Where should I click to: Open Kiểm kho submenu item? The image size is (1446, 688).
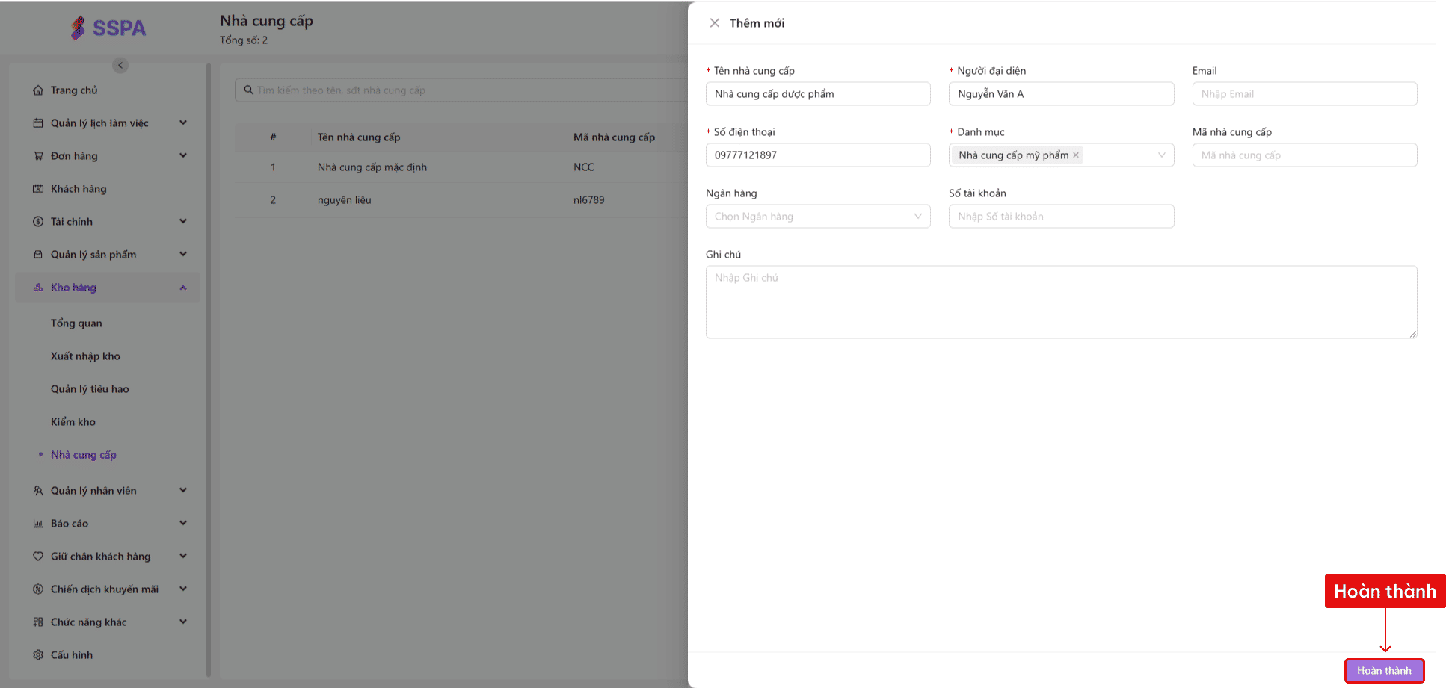pos(73,422)
